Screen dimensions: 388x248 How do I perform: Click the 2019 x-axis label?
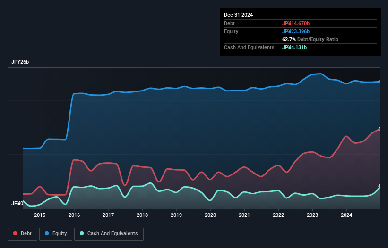pos(176,215)
